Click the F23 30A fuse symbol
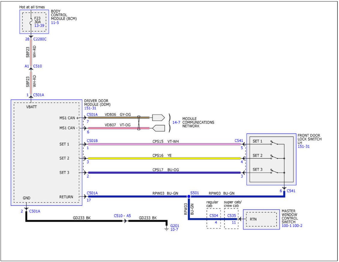The image size is (339, 262). pos(31,22)
